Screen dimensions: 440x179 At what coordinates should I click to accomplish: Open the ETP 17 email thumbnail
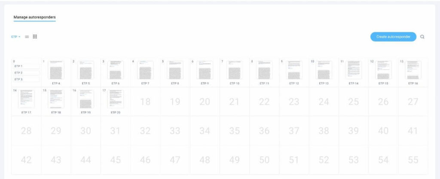26,99
